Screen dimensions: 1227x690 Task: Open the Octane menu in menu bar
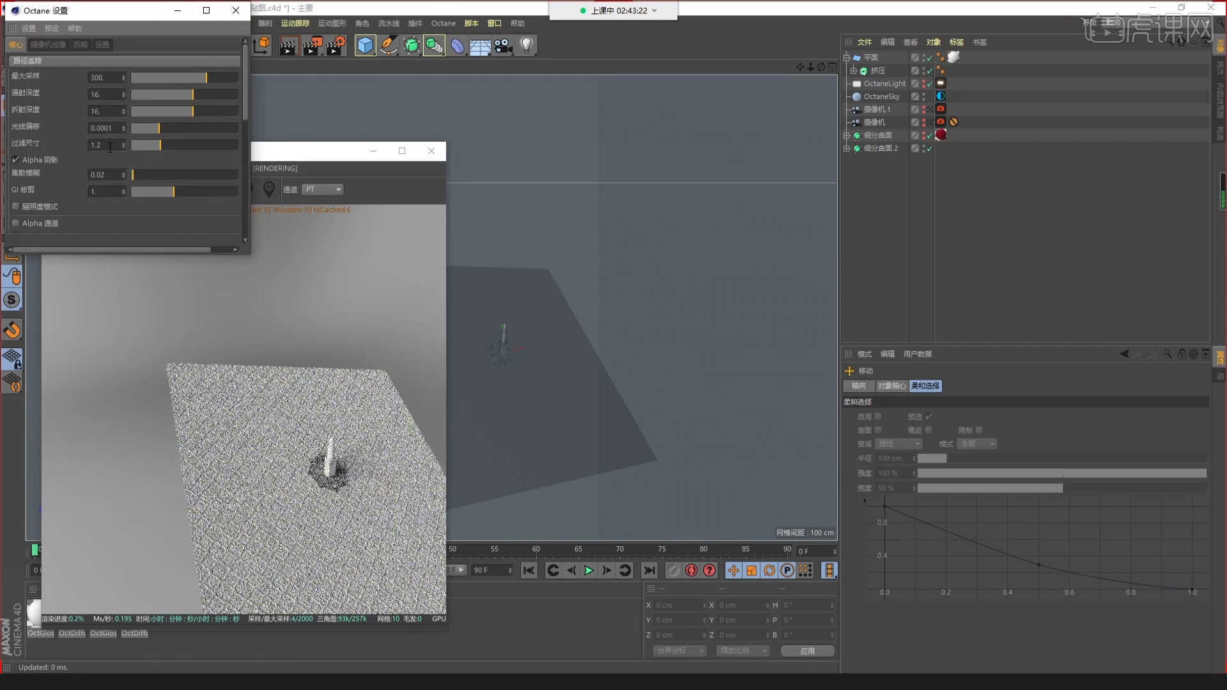[x=443, y=24]
